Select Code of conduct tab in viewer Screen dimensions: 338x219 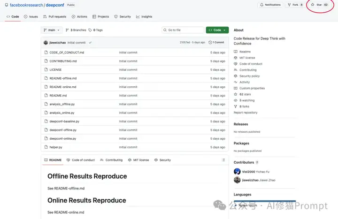[x=81, y=160]
